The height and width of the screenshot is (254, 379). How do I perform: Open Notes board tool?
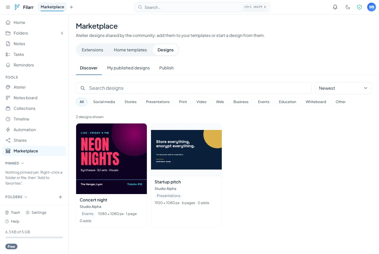(34, 98)
